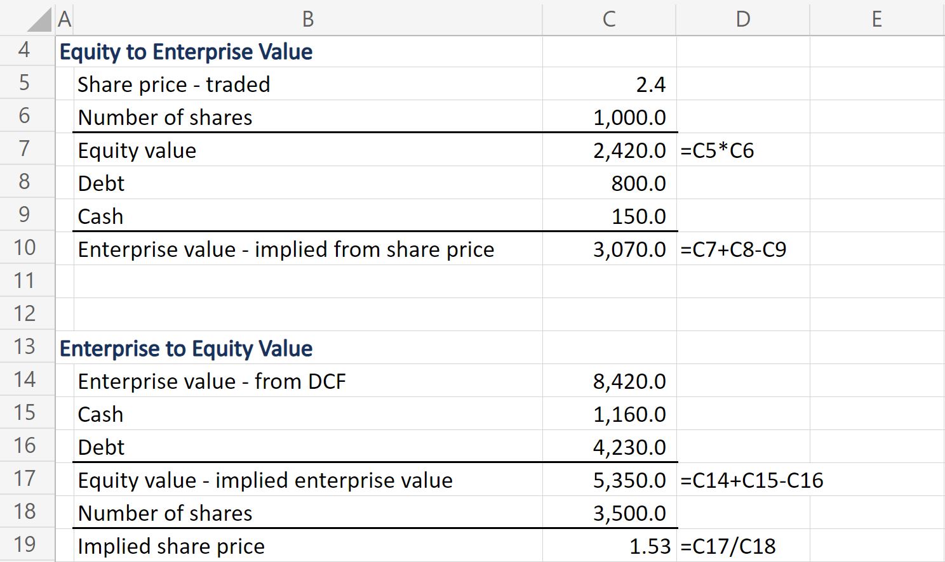This screenshot has width=945, height=562.
Task: Click the formula text =C14+C15-C16
Action: [751, 481]
